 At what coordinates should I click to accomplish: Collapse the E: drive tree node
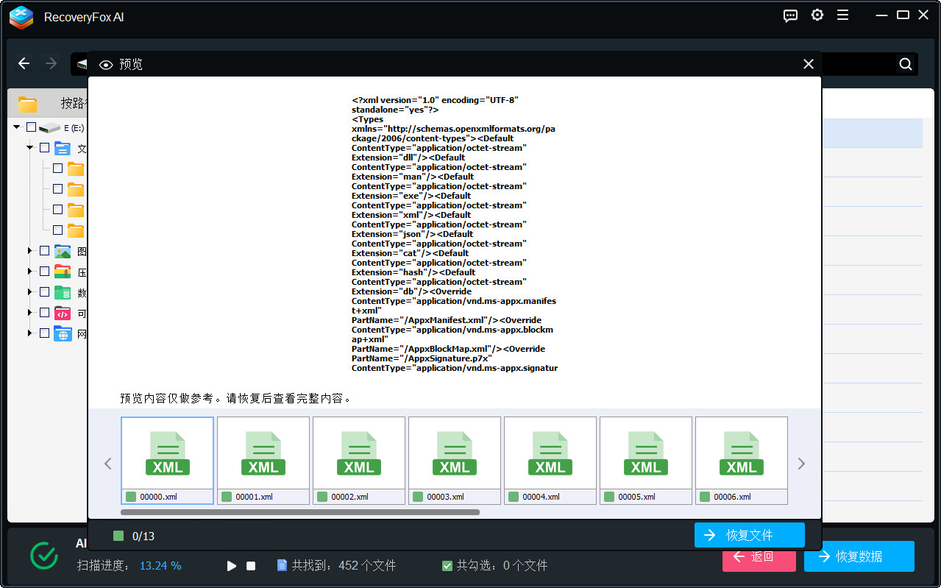click(x=17, y=127)
